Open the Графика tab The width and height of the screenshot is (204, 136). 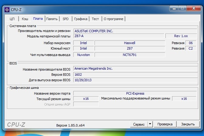pyautogui.click(x=81, y=19)
